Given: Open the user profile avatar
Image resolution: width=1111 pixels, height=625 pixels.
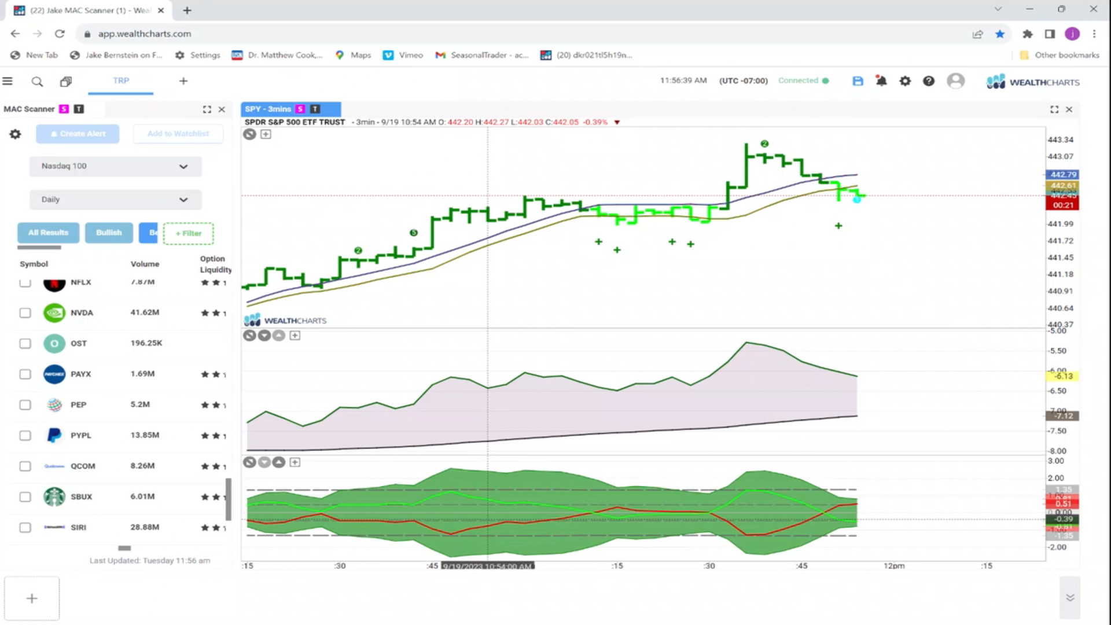Looking at the screenshot, I should point(955,80).
